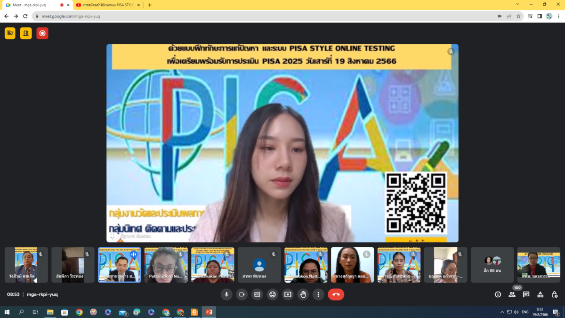
Task: Select the สพม. นครสวรรค์ participant tile
Action: pyautogui.click(x=539, y=265)
